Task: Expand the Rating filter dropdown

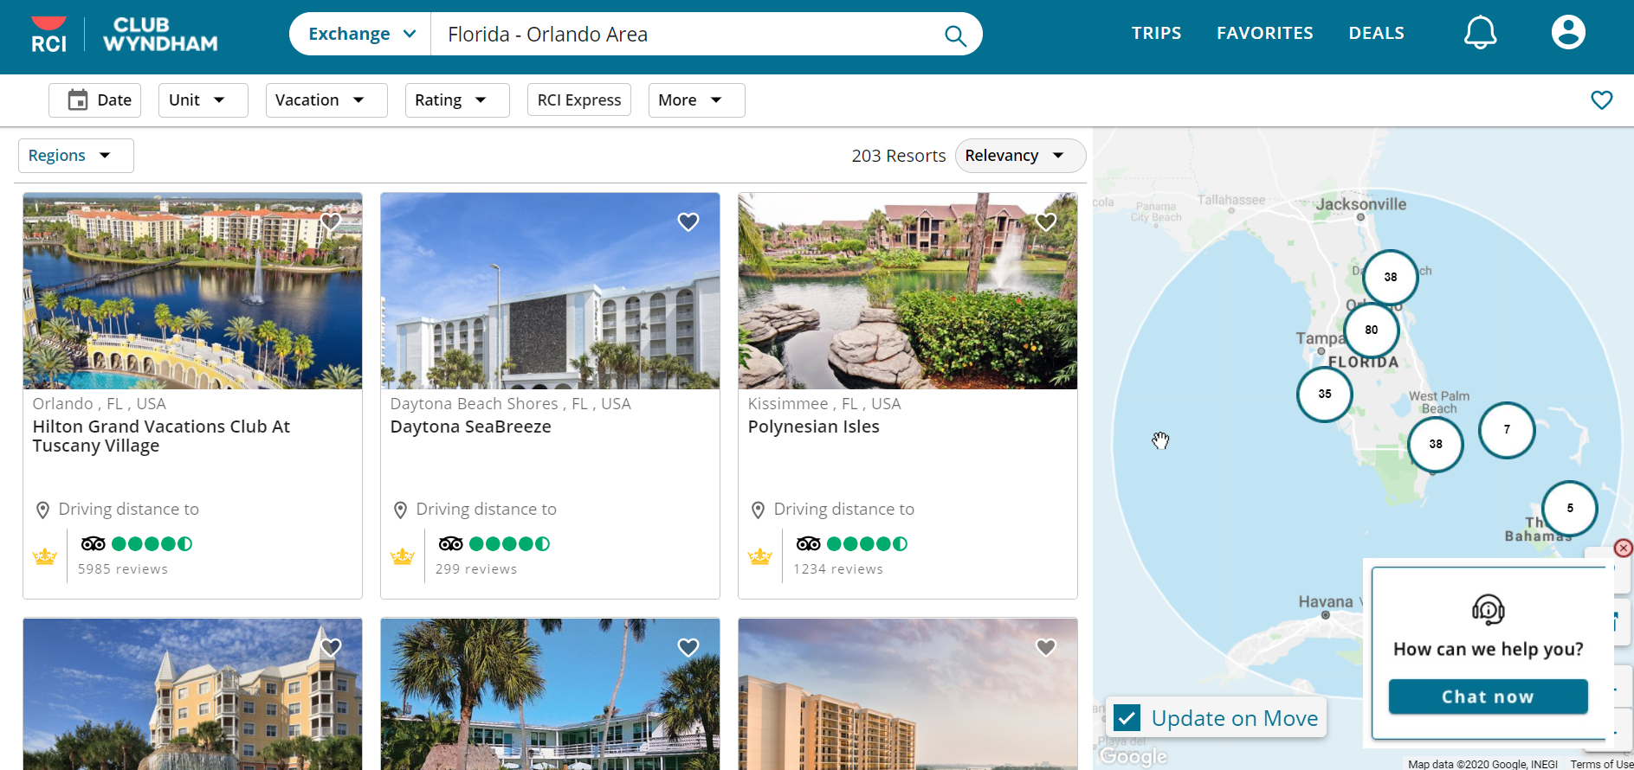Action: click(457, 100)
